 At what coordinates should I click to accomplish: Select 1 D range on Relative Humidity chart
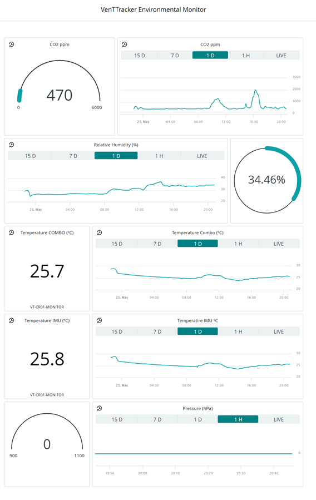[x=116, y=156]
